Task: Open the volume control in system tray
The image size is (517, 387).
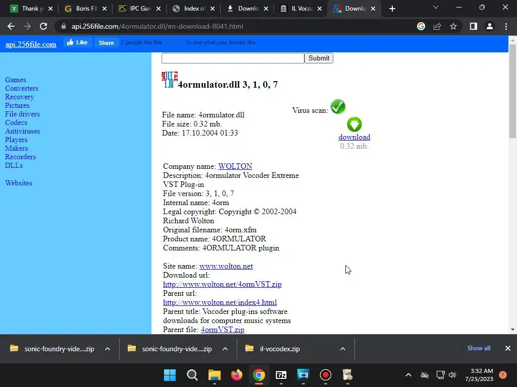Action: pos(452,375)
